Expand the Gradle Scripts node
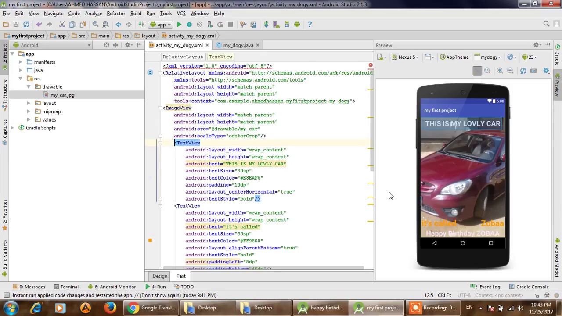The height and width of the screenshot is (316, 562). (12, 128)
